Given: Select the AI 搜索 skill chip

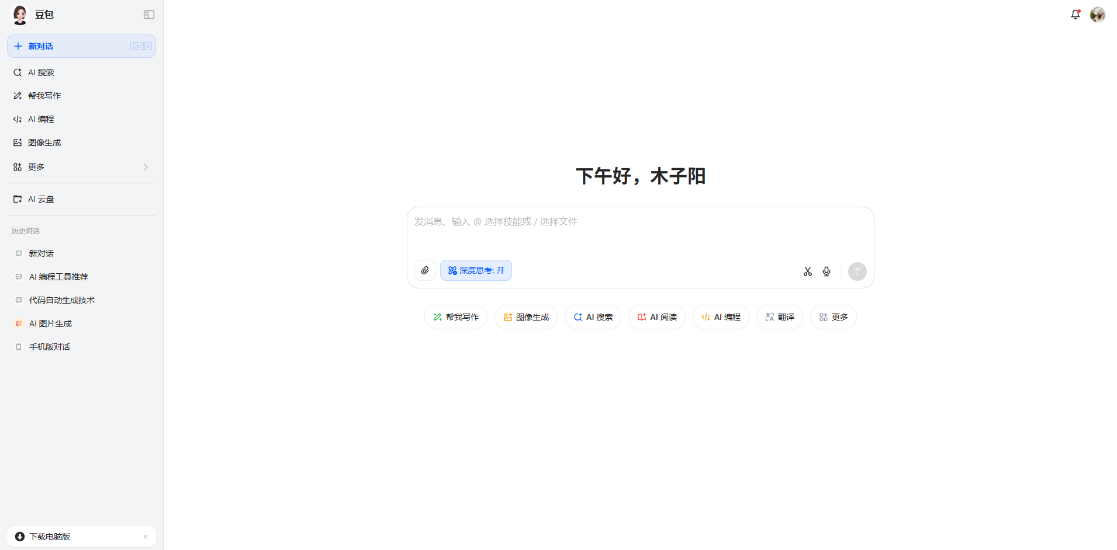Looking at the screenshot, I should click(593, 317).
